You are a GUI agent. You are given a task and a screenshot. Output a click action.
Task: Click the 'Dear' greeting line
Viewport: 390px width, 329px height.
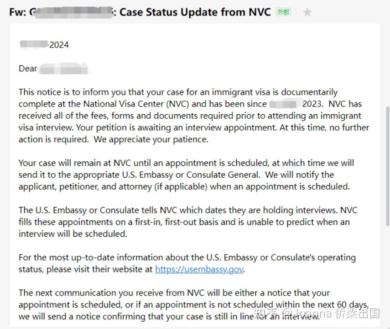(x=28, y=69)
